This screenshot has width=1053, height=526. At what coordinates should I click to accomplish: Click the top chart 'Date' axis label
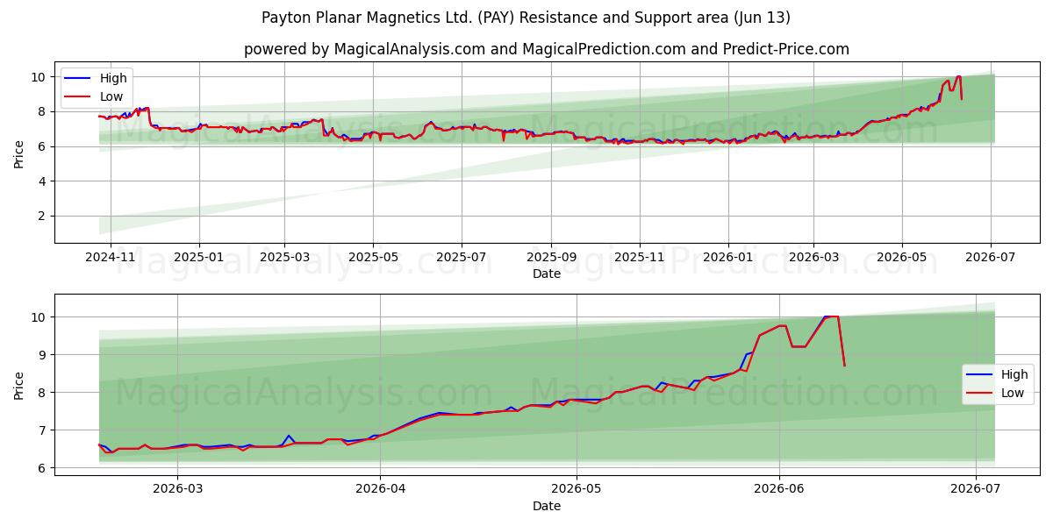click(x=547, y=274)
